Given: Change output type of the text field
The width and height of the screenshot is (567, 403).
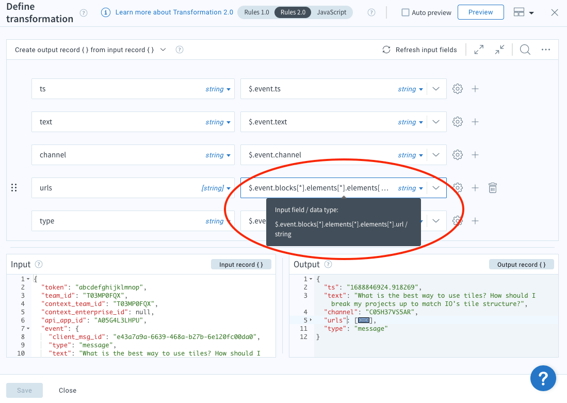Looking at the screenshot, I should tap(218, 122).
